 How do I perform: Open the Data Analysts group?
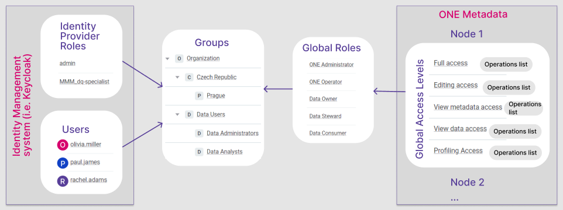pyautogui.click(x=224, y=152)
